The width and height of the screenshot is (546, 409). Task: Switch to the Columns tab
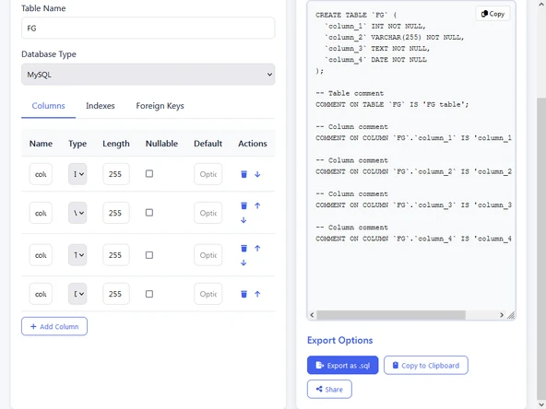tap(48, 106)
